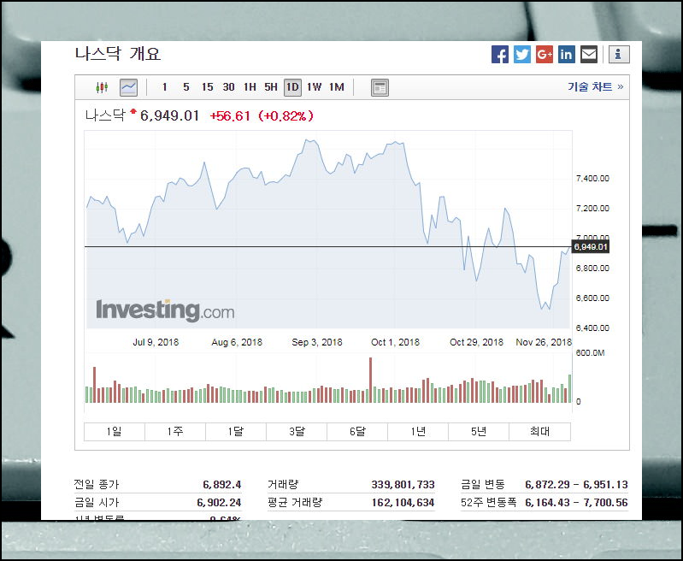The width and height of the screenshot is (683, 561).
Task: Click the +56.61 (+0.82%) change value
Action: (262, 116)
